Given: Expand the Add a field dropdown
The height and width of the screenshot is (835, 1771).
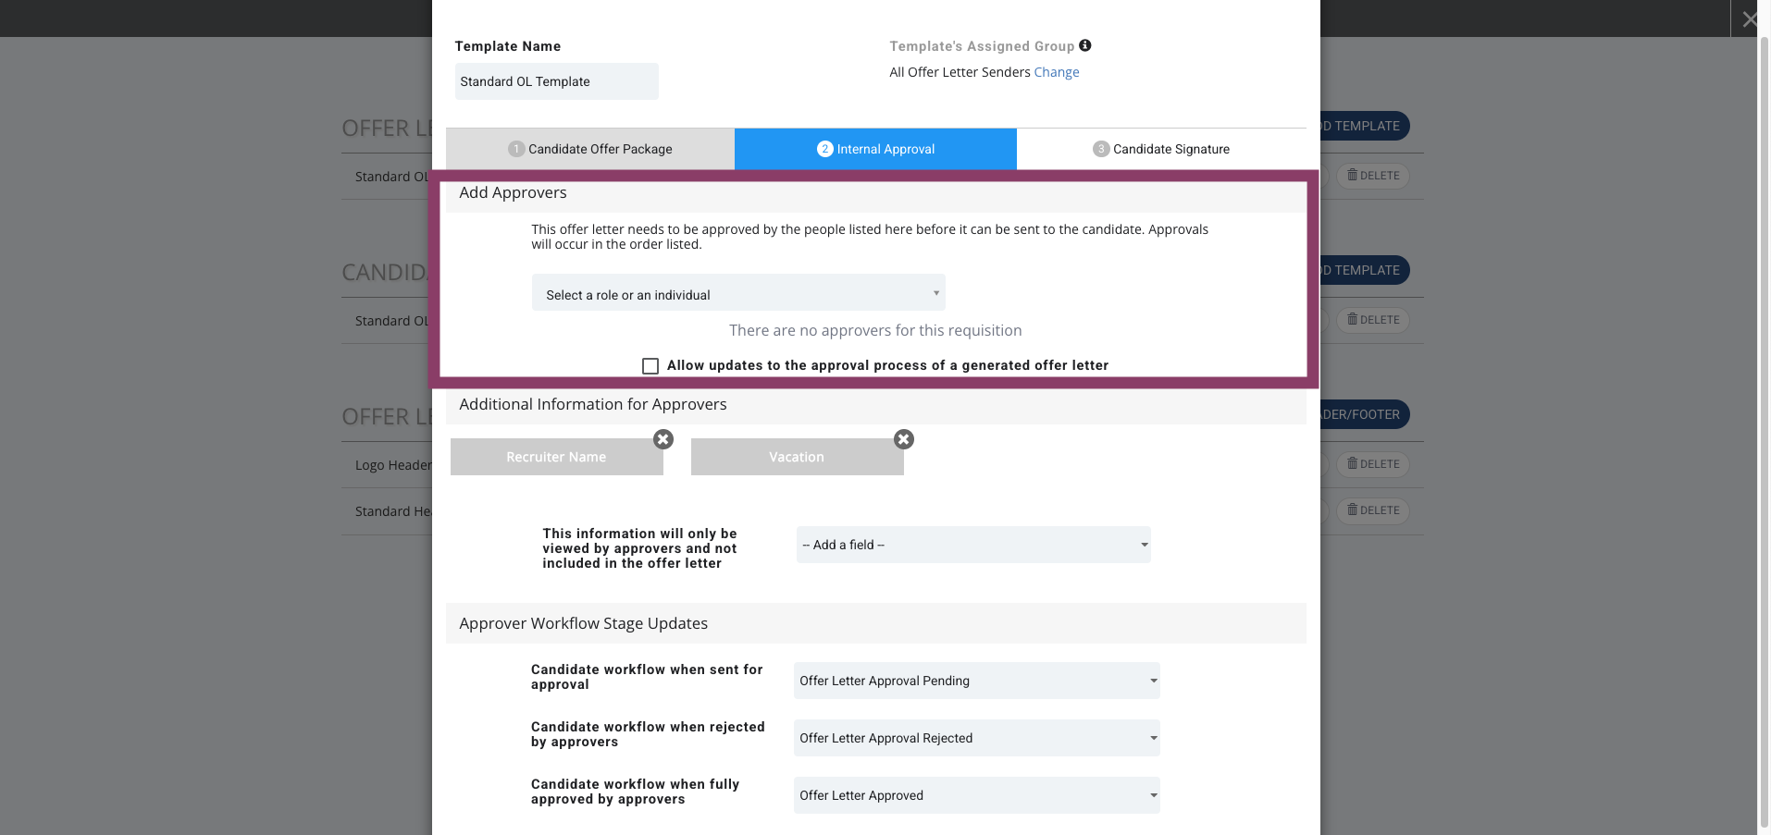Looking at the screenshot, I should tap(973, 545).
